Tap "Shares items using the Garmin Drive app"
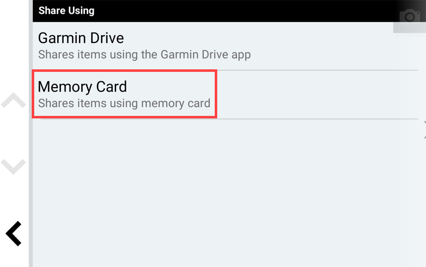Viewport: 426px width, 267px height. (x=144, y=54)
